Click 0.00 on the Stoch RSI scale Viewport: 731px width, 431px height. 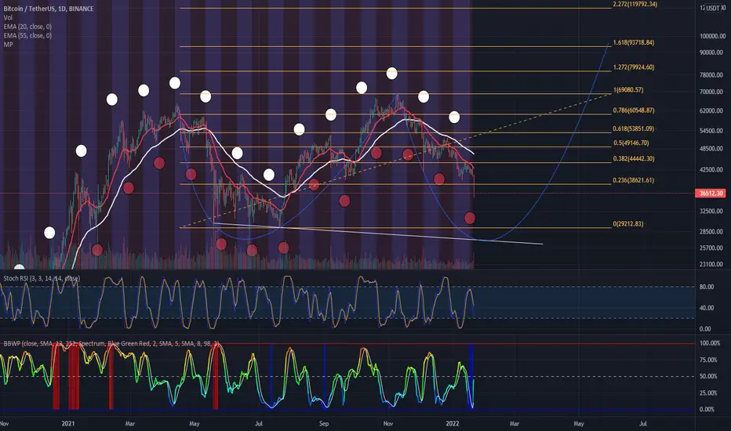click(705, 328)
